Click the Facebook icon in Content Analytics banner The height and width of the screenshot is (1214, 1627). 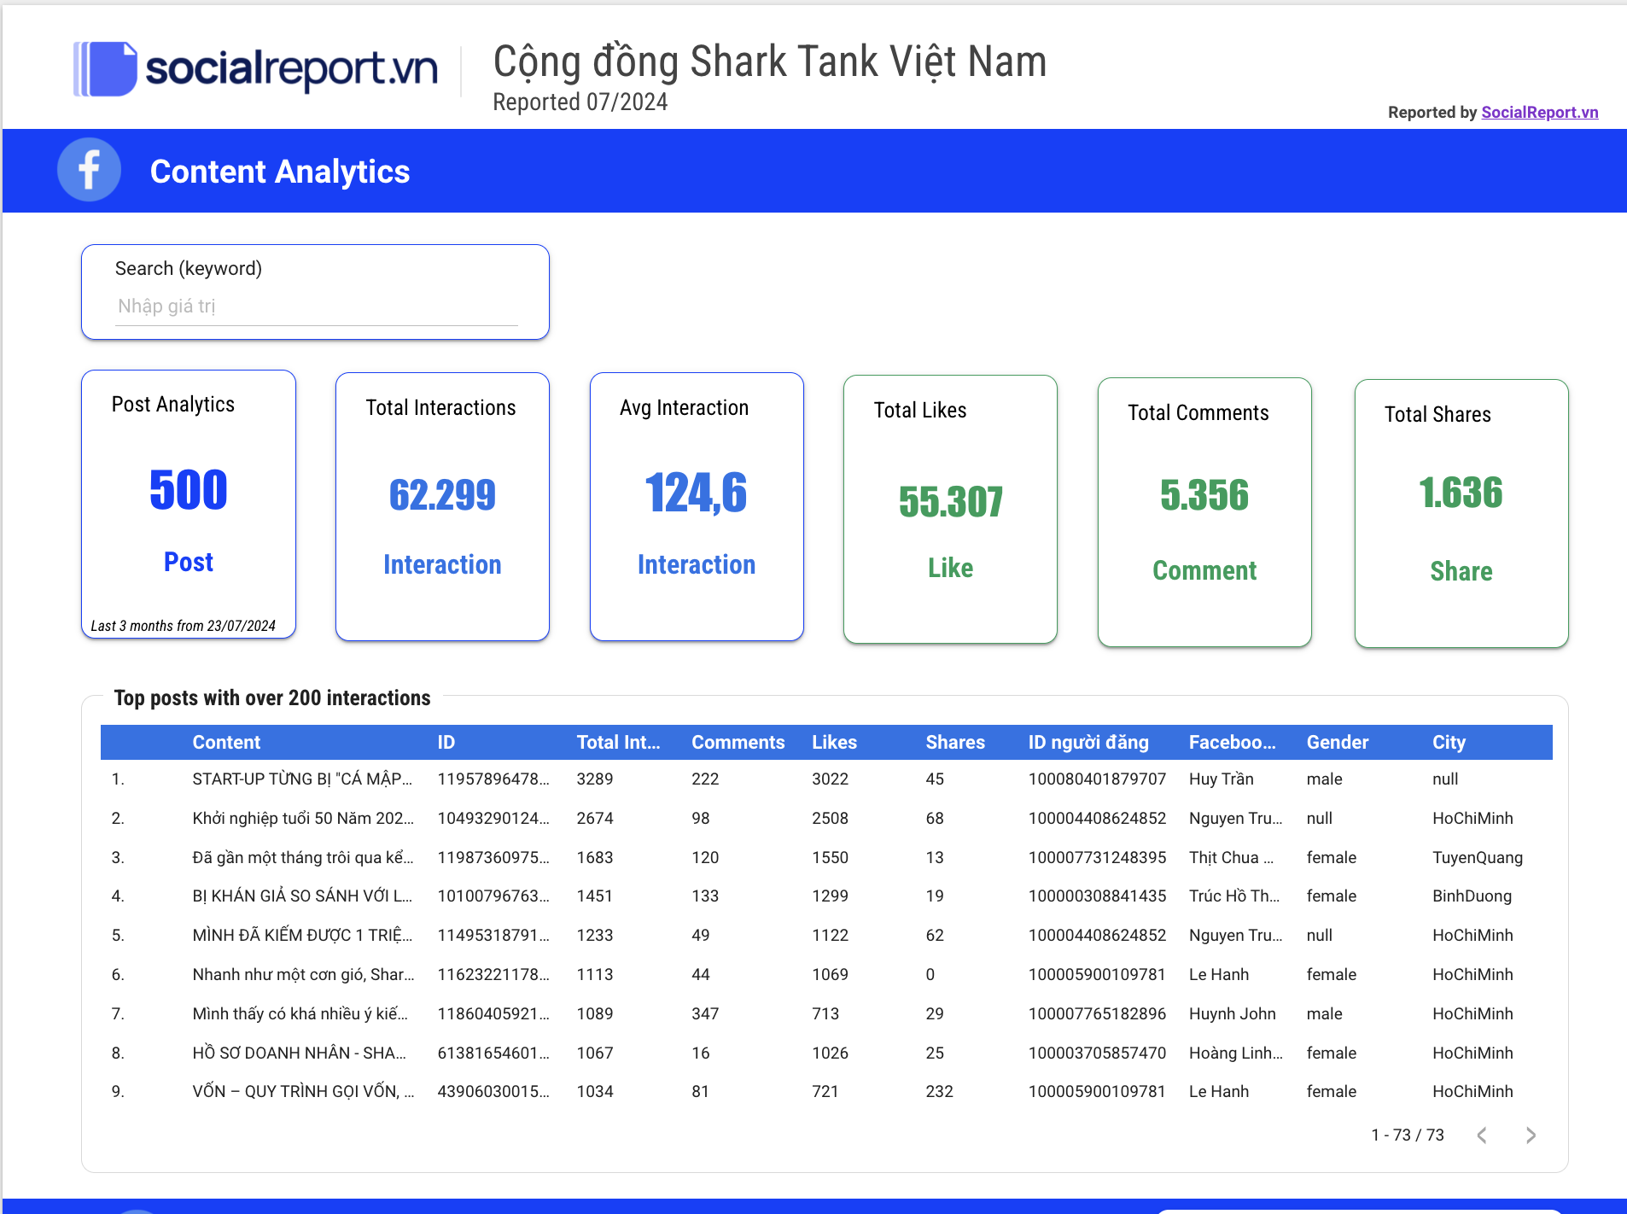tap(89, 170)
